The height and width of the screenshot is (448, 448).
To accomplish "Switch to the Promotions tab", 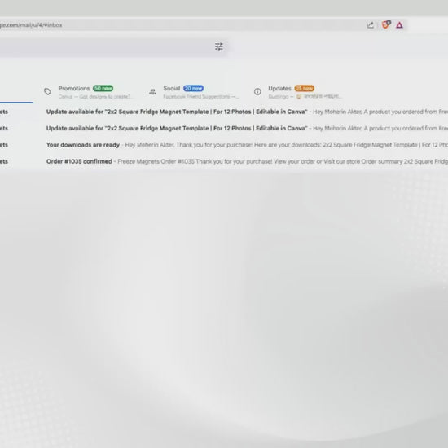I will coord(88,92).
